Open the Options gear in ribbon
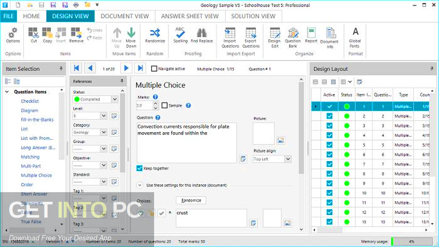 click(x=13, y=36)
